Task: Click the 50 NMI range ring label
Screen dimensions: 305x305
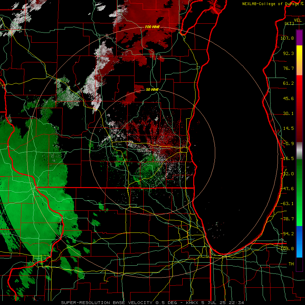Action: [x=152, y=89]
